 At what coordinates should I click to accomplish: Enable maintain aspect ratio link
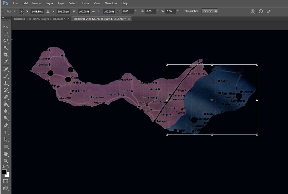click(94, 11)
